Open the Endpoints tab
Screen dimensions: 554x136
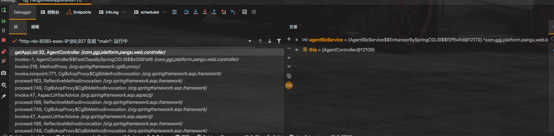(79, 12)
